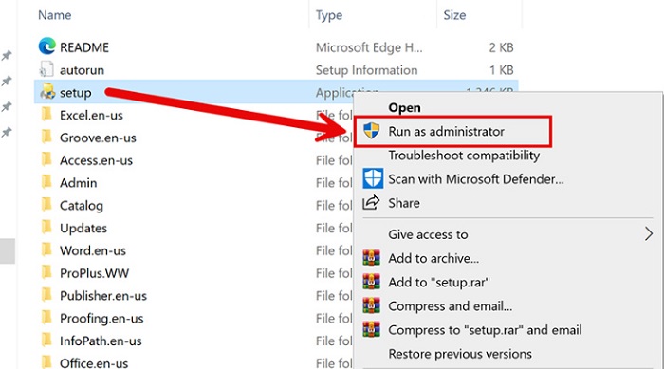Click the Publisher.en-us folder name
This screenshot has height=369, width=664.
point(103,295)
